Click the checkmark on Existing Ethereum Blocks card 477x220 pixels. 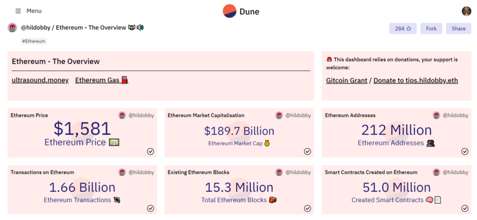point(308,208)
